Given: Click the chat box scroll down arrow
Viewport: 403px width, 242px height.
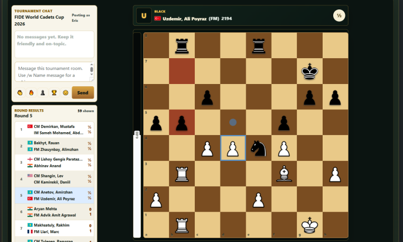Looking at the screenshot, I should [92, 75].
